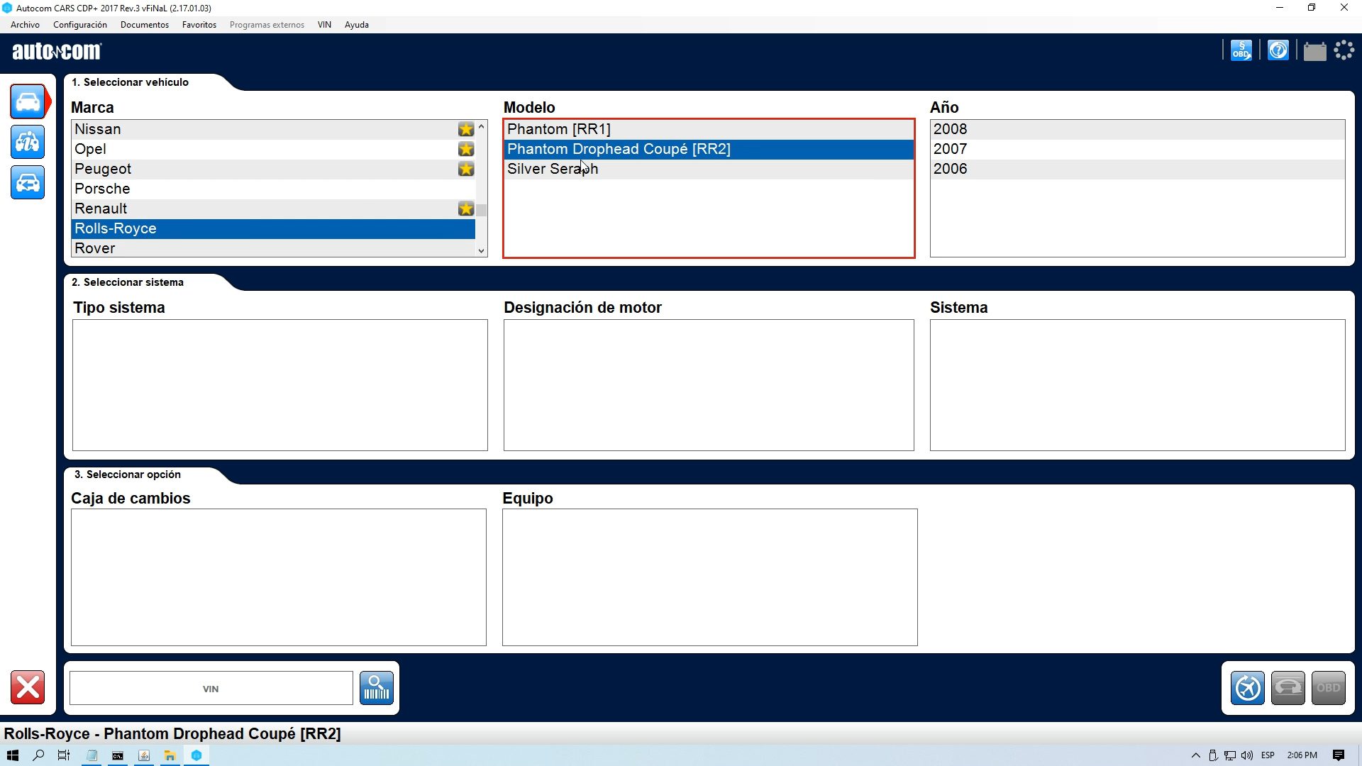Click the battery status icon

click(x=1314, y=51)
